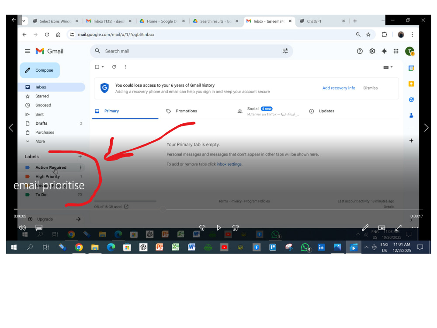The width and height of the screenshot is (437, 328).
Task: Reload the page in Chrome
Action: point(47,35)
